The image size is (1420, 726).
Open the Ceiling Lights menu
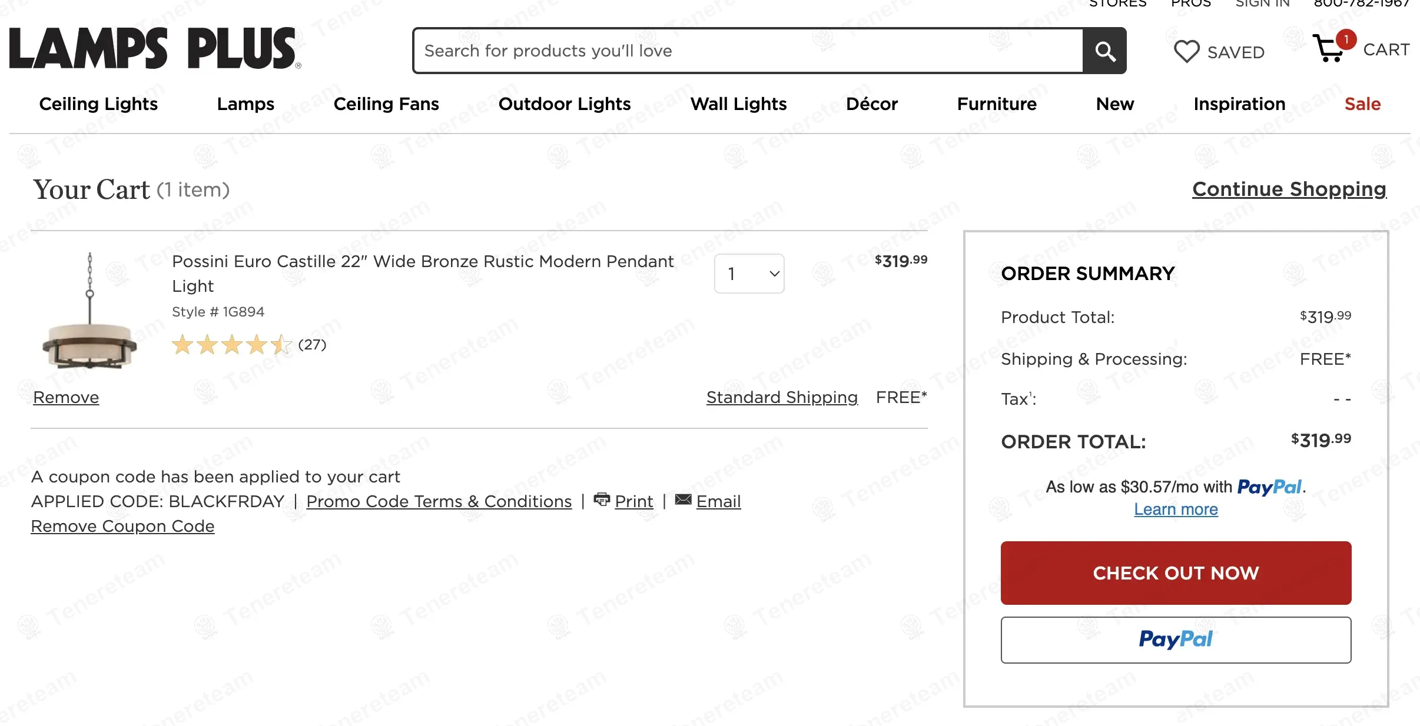98,104
